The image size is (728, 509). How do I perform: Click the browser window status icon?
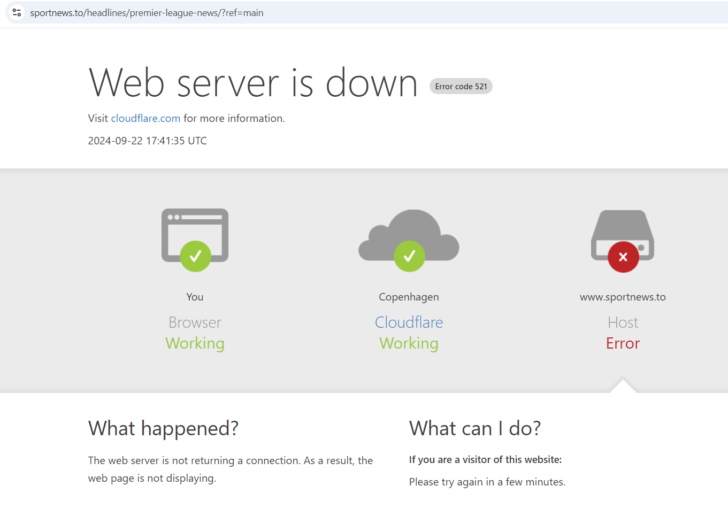click(x=195, y=240)
